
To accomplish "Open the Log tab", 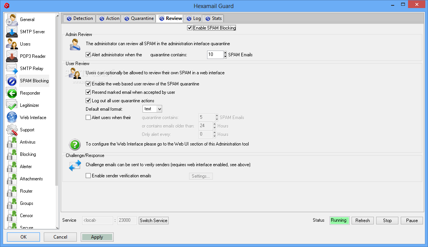I will (193, 18).
